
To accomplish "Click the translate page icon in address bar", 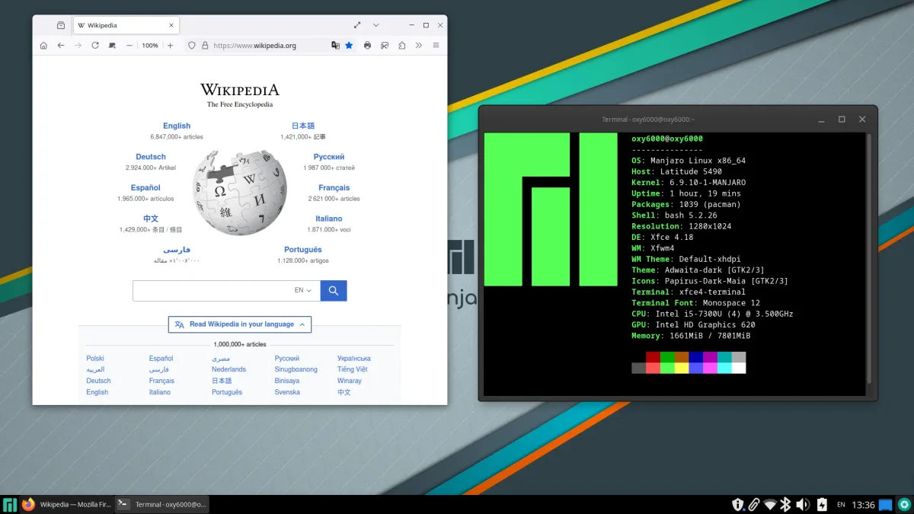I will click(x=335, y=46).
